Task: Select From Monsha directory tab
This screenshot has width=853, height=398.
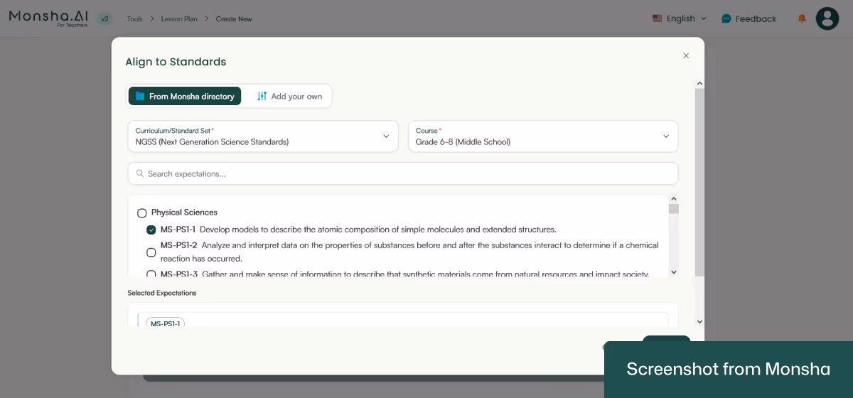Action: tap(185, 96)
